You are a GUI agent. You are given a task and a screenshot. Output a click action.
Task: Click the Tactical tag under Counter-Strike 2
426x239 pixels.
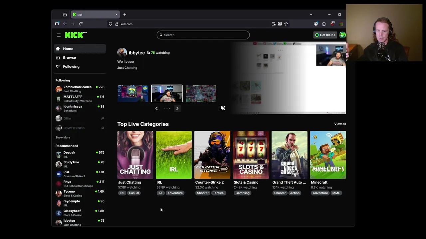pyautogui.click(x=219, y=193)
